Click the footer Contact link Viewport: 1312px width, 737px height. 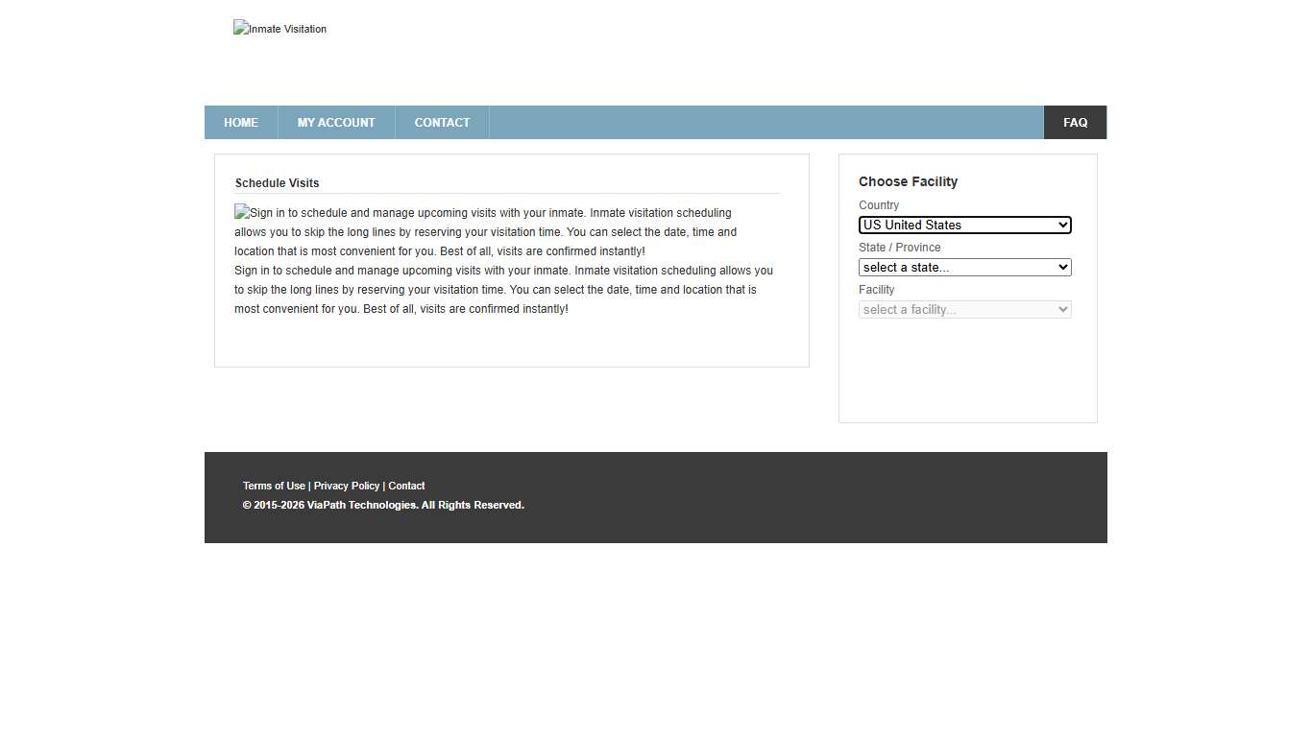coord(406,486)
